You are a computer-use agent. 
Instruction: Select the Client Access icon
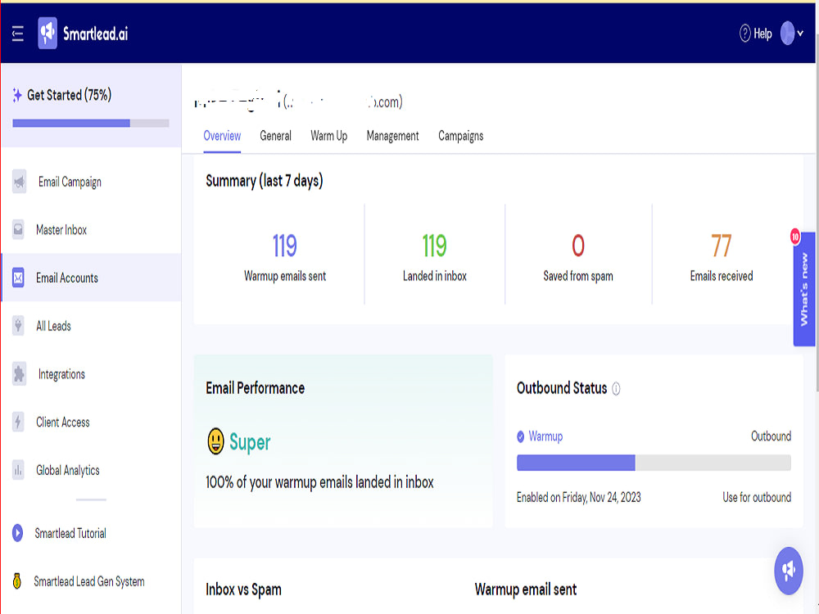(17, 422)
